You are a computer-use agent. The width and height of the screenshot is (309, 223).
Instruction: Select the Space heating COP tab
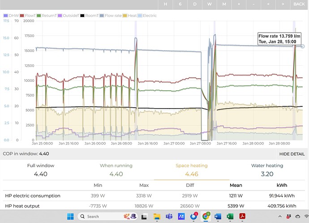pyautogui.click(x=192, y=170)
